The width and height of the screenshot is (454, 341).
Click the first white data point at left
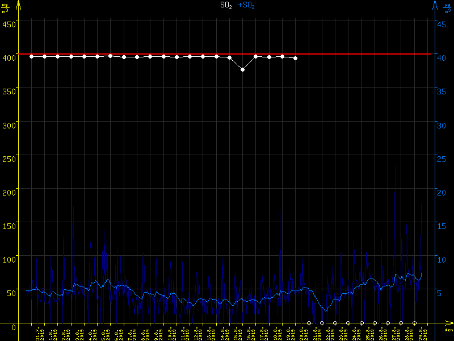(x=31, y=56)
